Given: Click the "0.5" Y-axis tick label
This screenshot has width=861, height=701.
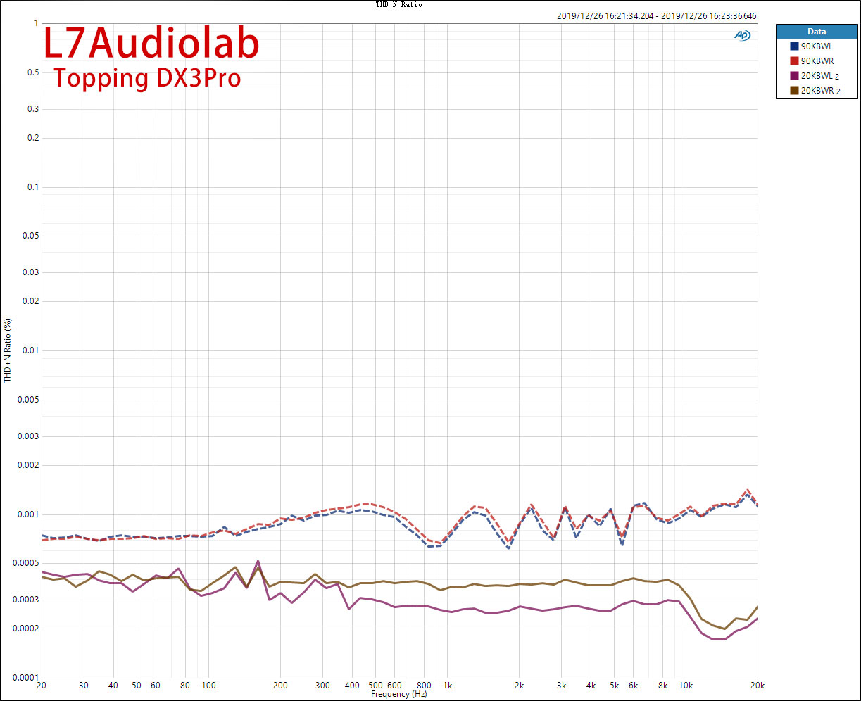Looking at the screenshot, I should (x=32, y=72).
